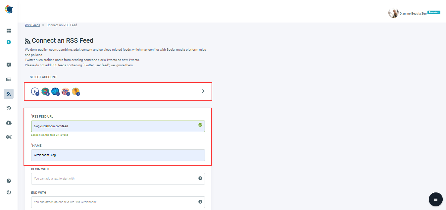Click the Circleboom logo at top left
446x210 pixels.
(x=9, y=9)
